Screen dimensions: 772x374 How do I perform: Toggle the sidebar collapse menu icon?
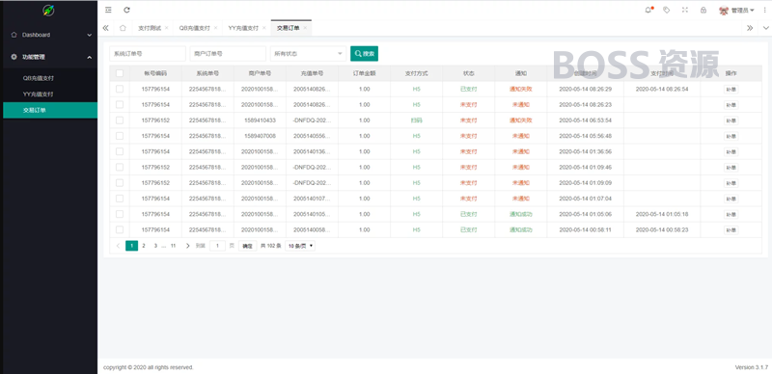click(108, 10)
